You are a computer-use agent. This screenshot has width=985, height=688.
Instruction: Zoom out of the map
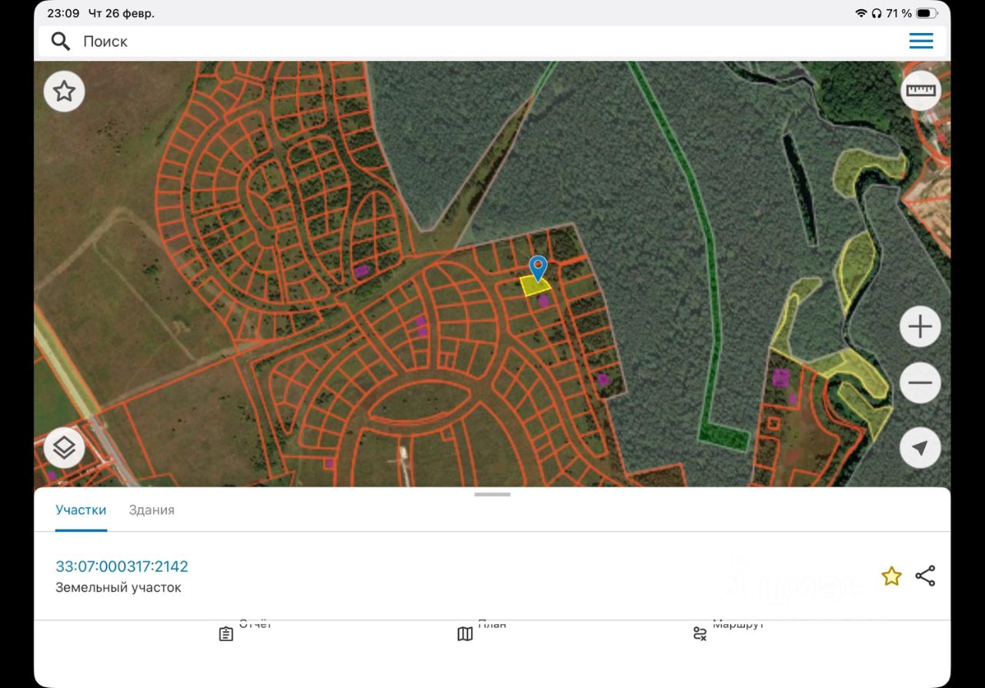click(x=920, y=382)
